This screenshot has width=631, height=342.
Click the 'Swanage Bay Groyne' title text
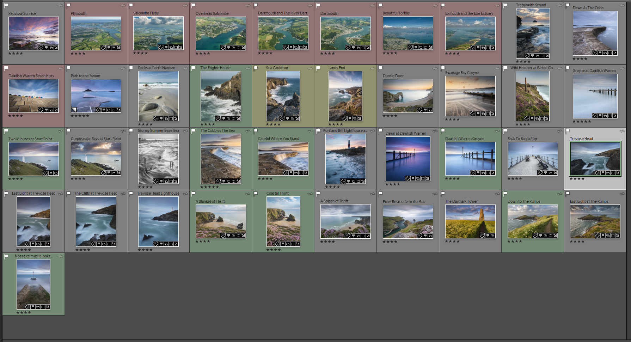(462, 73)
